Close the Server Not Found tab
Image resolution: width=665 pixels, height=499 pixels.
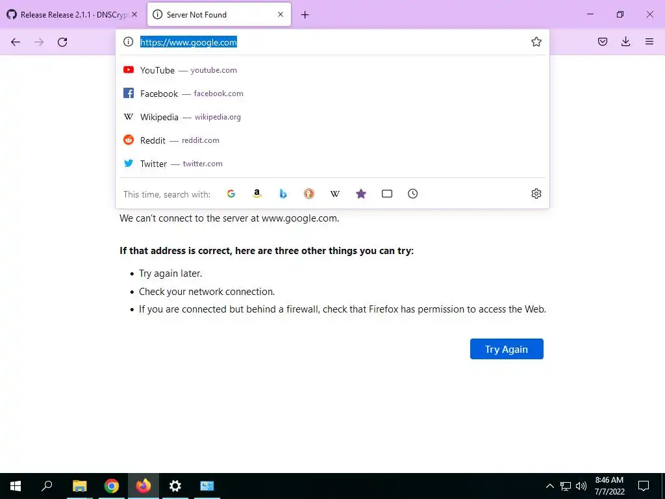[x=281, y=14]
